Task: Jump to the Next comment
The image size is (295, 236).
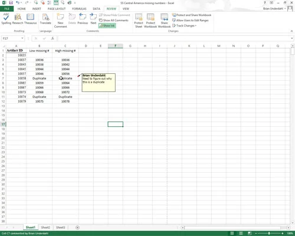Action: pyautogui.click(x=93, y=19)
